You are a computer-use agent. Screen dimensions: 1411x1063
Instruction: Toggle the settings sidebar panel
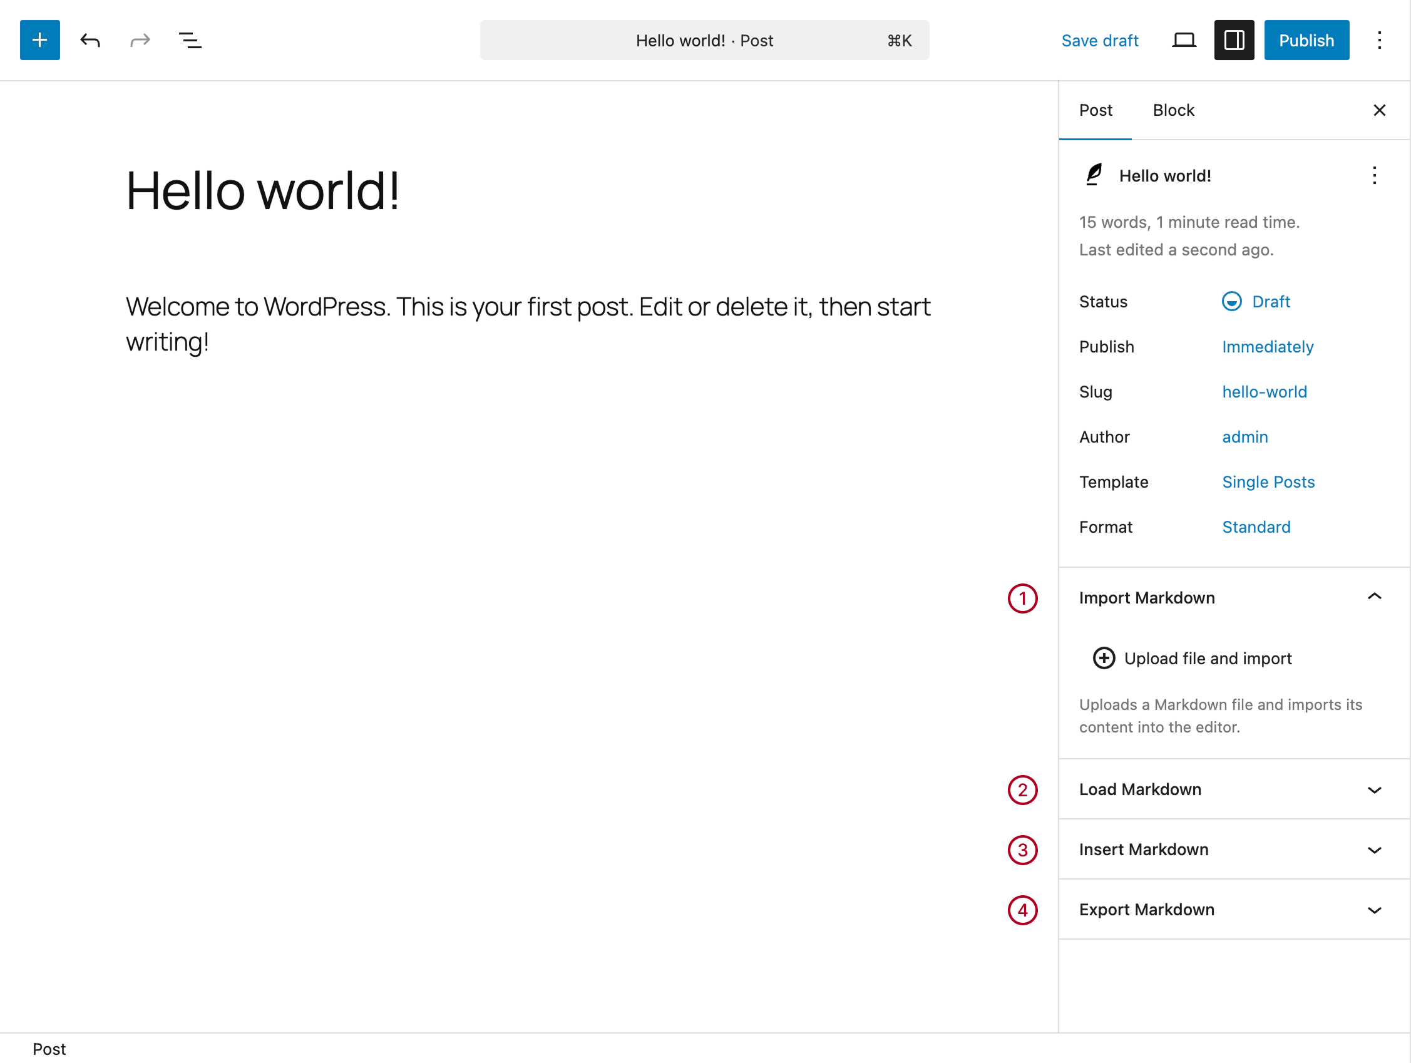[x=1234, y=39]
